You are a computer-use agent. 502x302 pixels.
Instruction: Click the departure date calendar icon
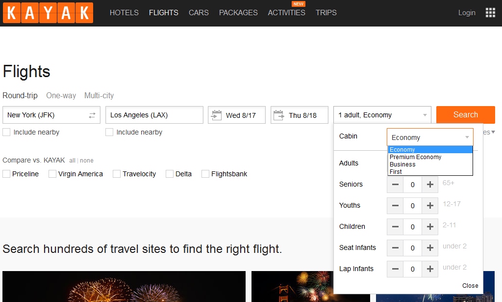[216, 115]
